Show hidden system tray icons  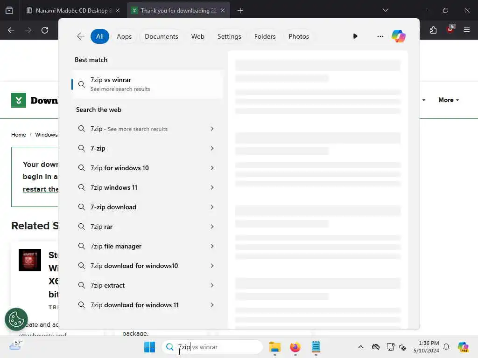361,347
